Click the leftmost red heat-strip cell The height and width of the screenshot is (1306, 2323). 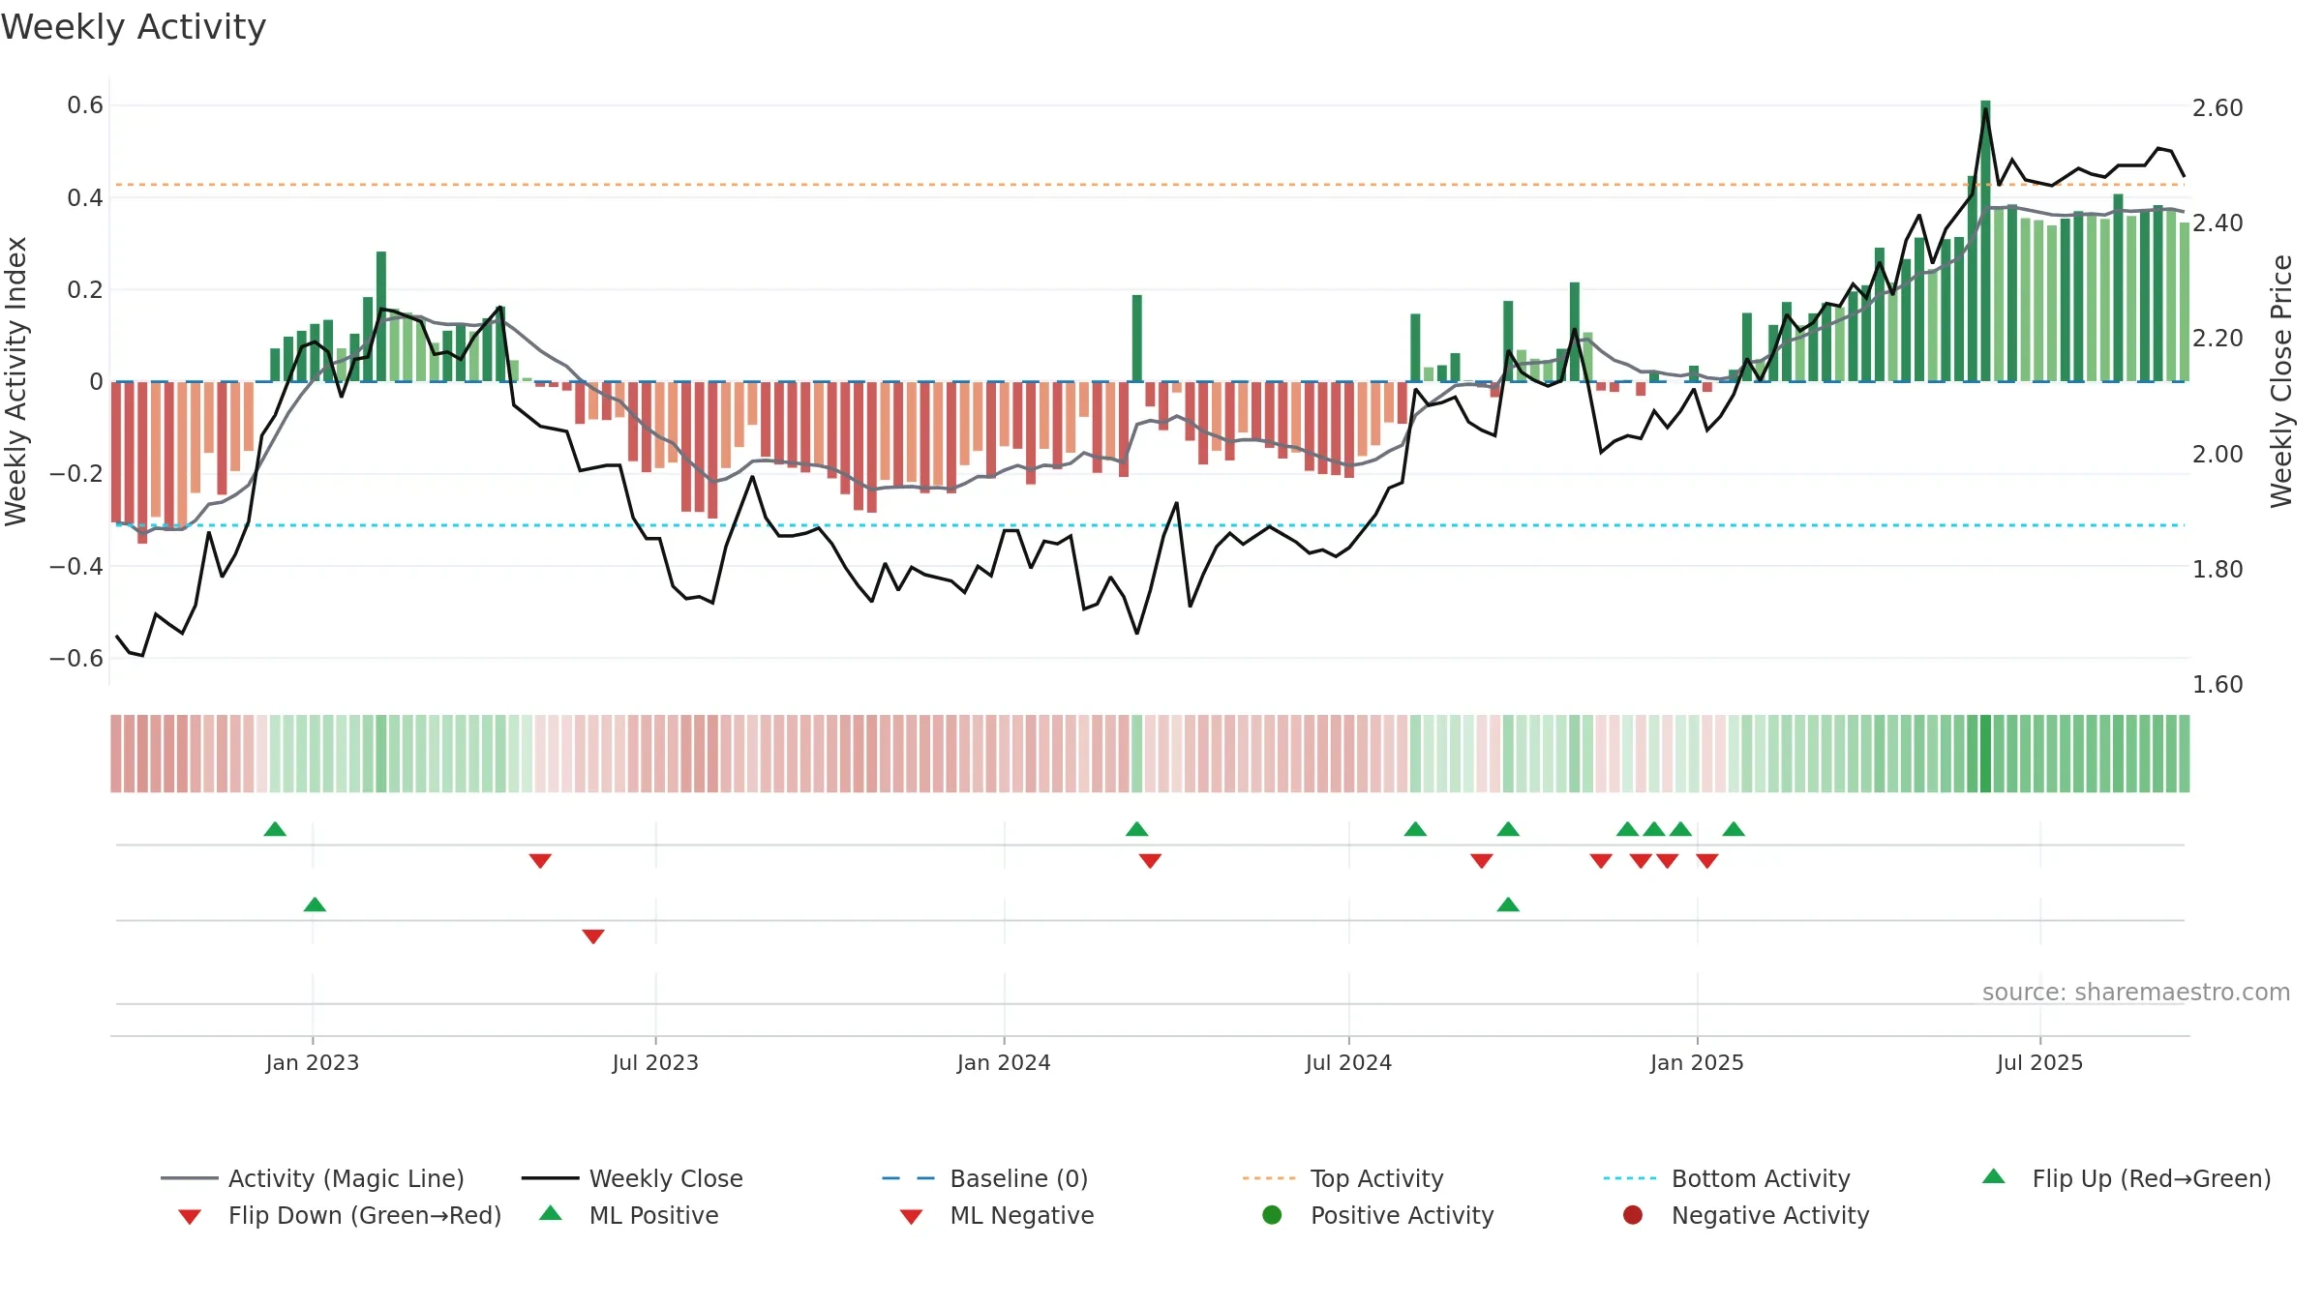(116, 754)
